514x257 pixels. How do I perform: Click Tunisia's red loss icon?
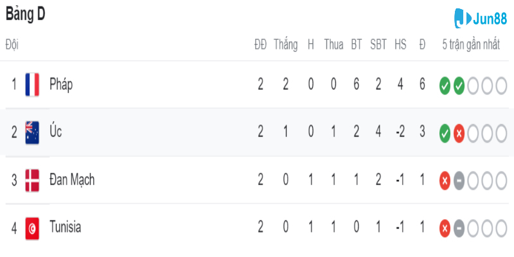pyautogui.click(x=445, y=228)
